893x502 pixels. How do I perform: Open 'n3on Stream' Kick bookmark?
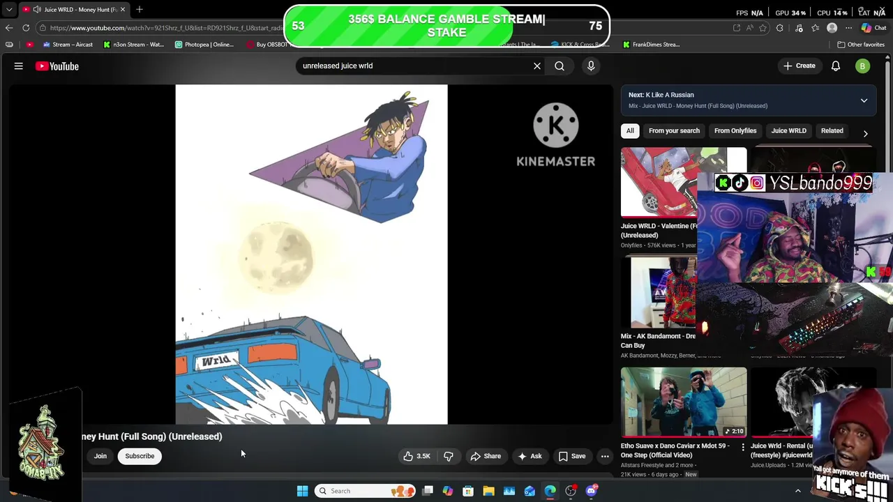[133, 45]
